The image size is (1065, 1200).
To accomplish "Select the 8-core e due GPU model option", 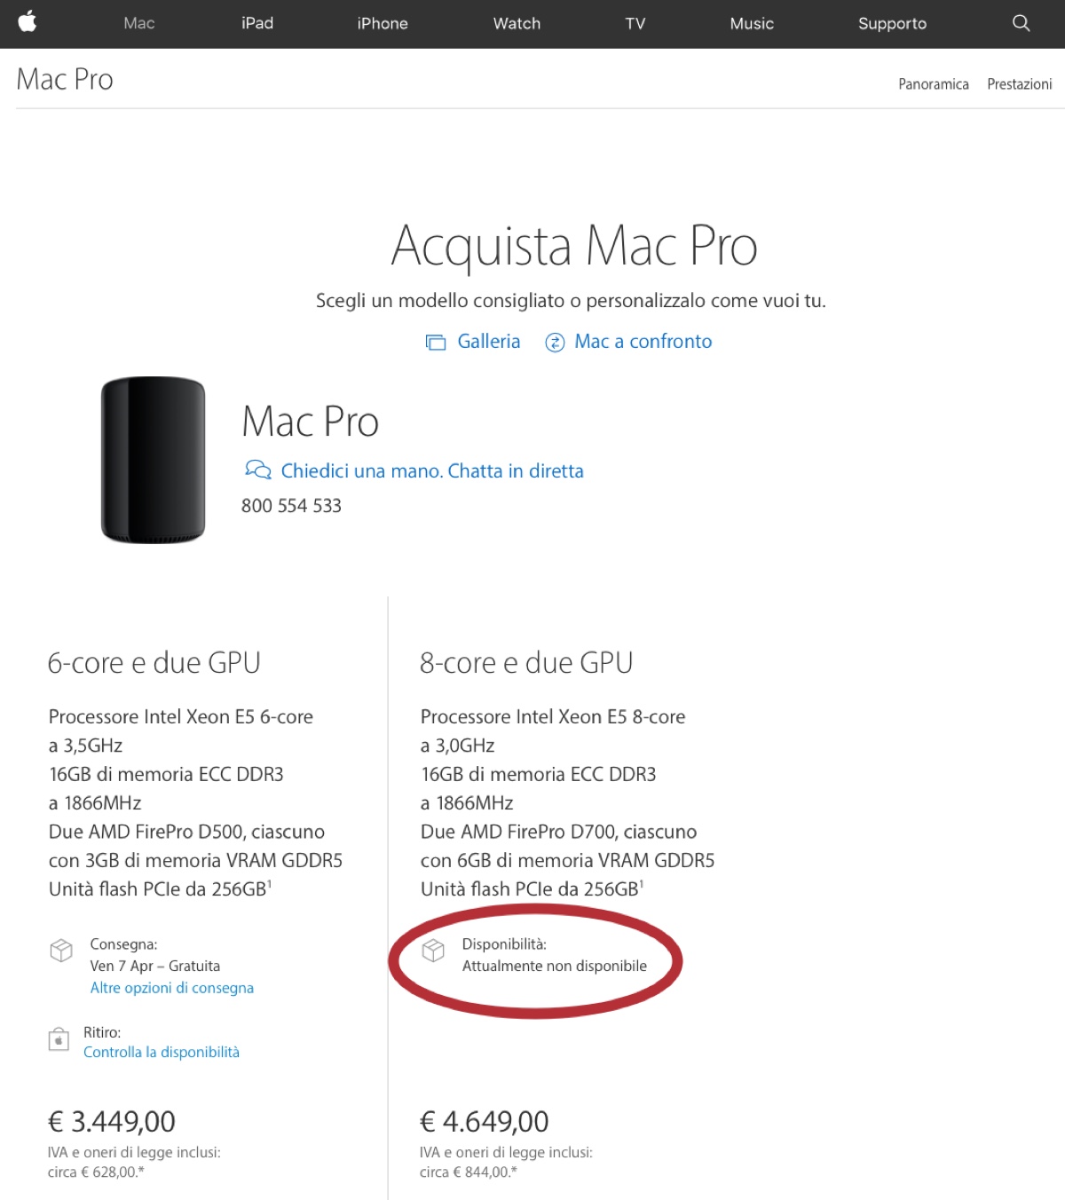I will (x=525, y=661).
